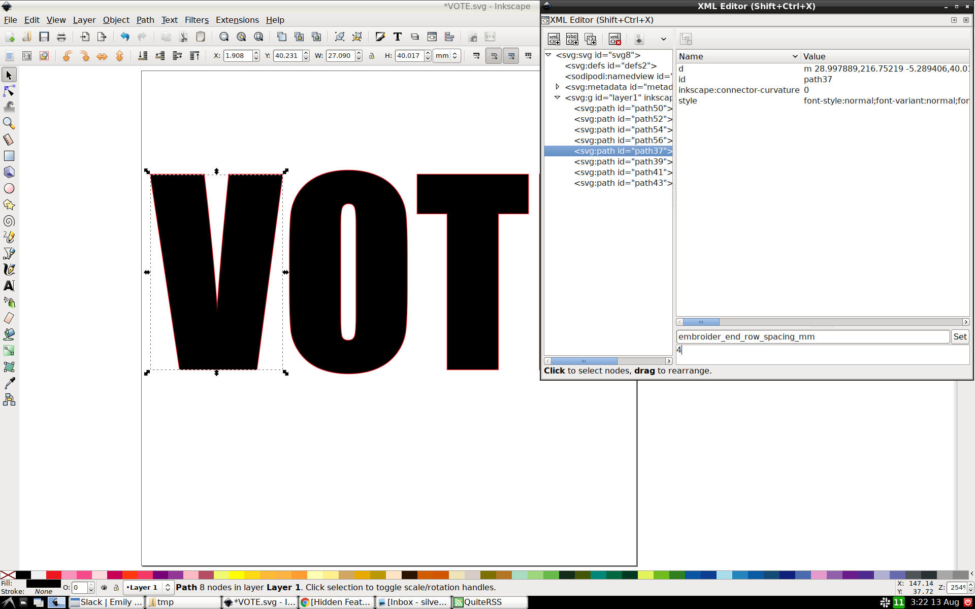Select the Star polygon tool
The image size is (975, 609).
[9, 205]
